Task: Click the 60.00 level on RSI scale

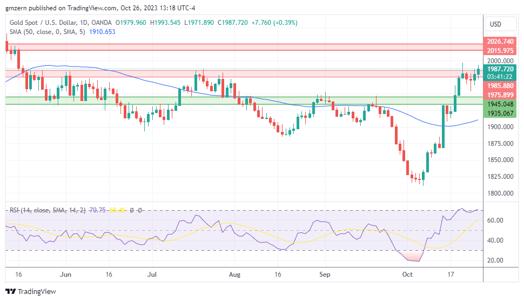Action: point(496,220)
